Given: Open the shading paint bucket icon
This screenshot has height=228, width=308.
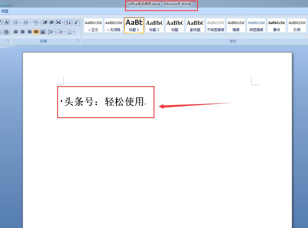Looking at the screenshot, I should (60, 32).
